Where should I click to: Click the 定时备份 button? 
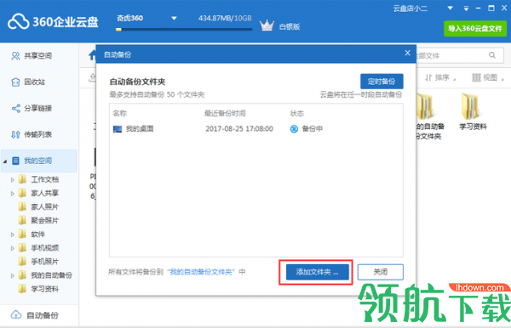coord(382,82)
